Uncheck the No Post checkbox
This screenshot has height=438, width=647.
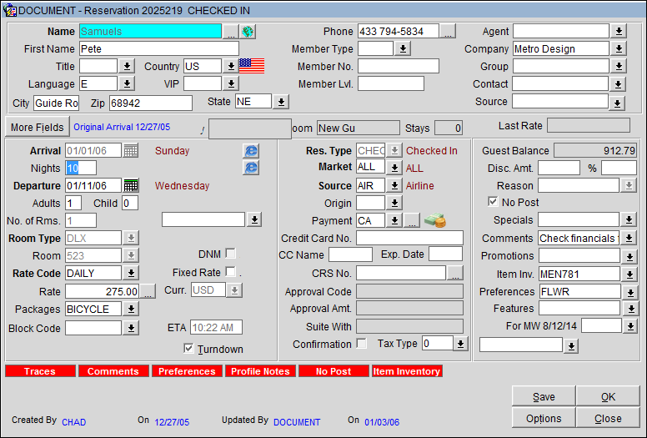[x=493, y=202]
